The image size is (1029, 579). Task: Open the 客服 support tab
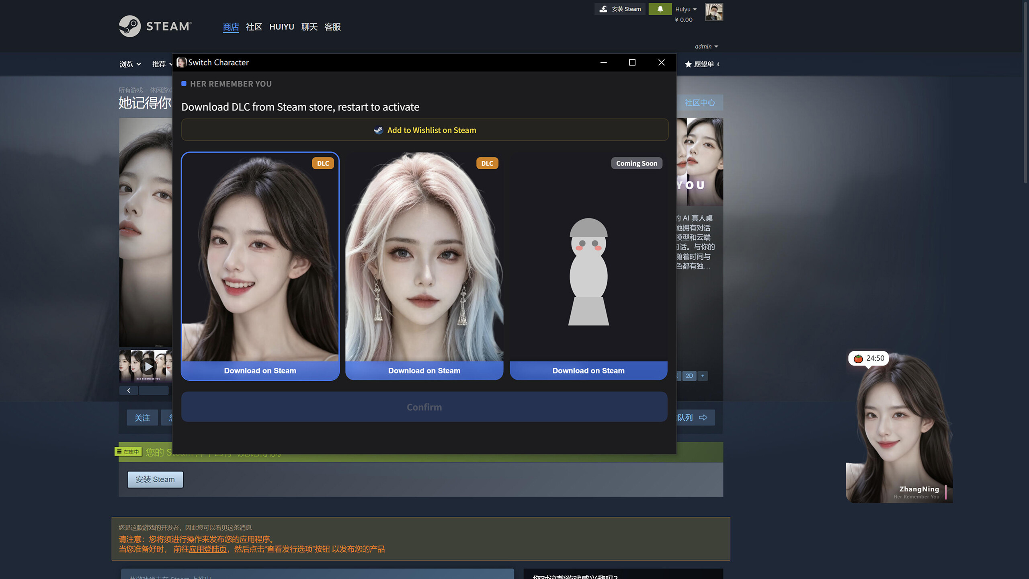pos(333,27)
